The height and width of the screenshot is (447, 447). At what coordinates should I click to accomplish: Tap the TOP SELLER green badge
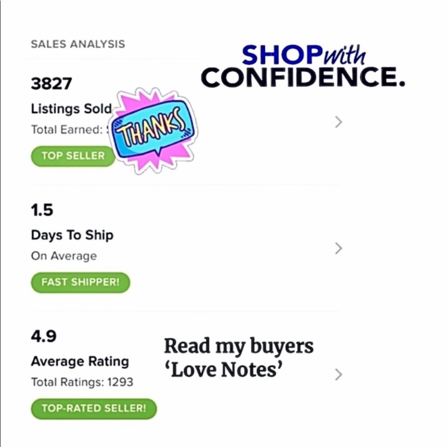(73, 156)
